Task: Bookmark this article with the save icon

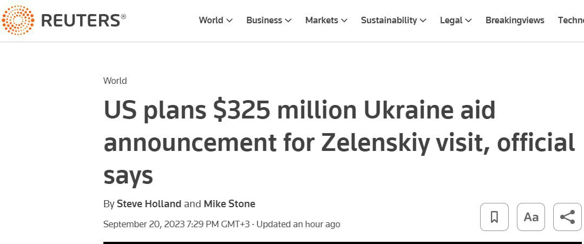Action: [x=494, y=217]
